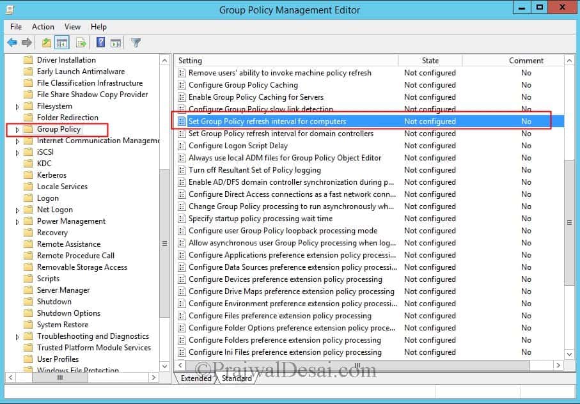Viewport: 580px width, 404px height.
Task: Select the Early Launch Antimalware folder
Action: (x=81, y=72)
